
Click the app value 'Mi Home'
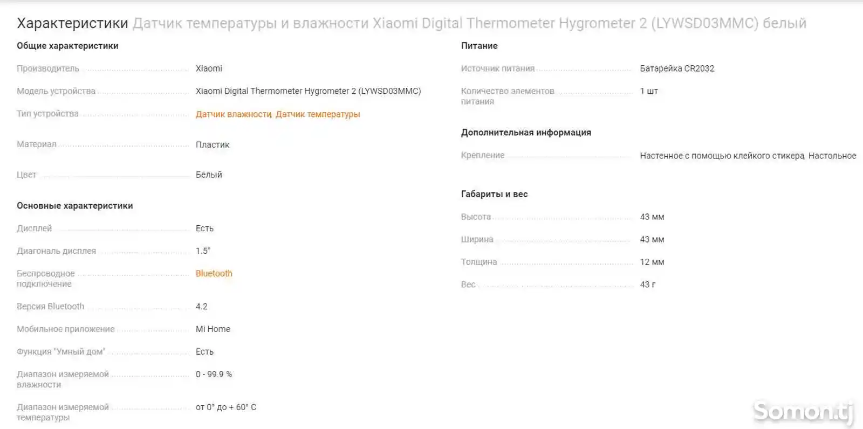(x=213, y=329)
